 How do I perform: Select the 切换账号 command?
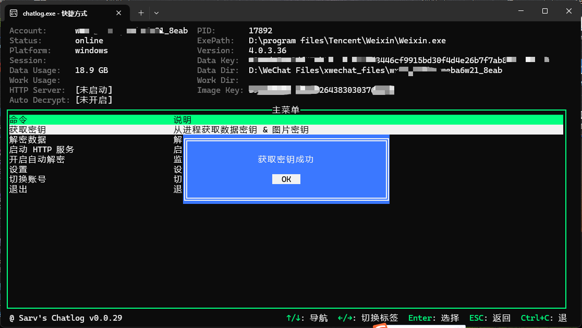click(x=28, y=179)
